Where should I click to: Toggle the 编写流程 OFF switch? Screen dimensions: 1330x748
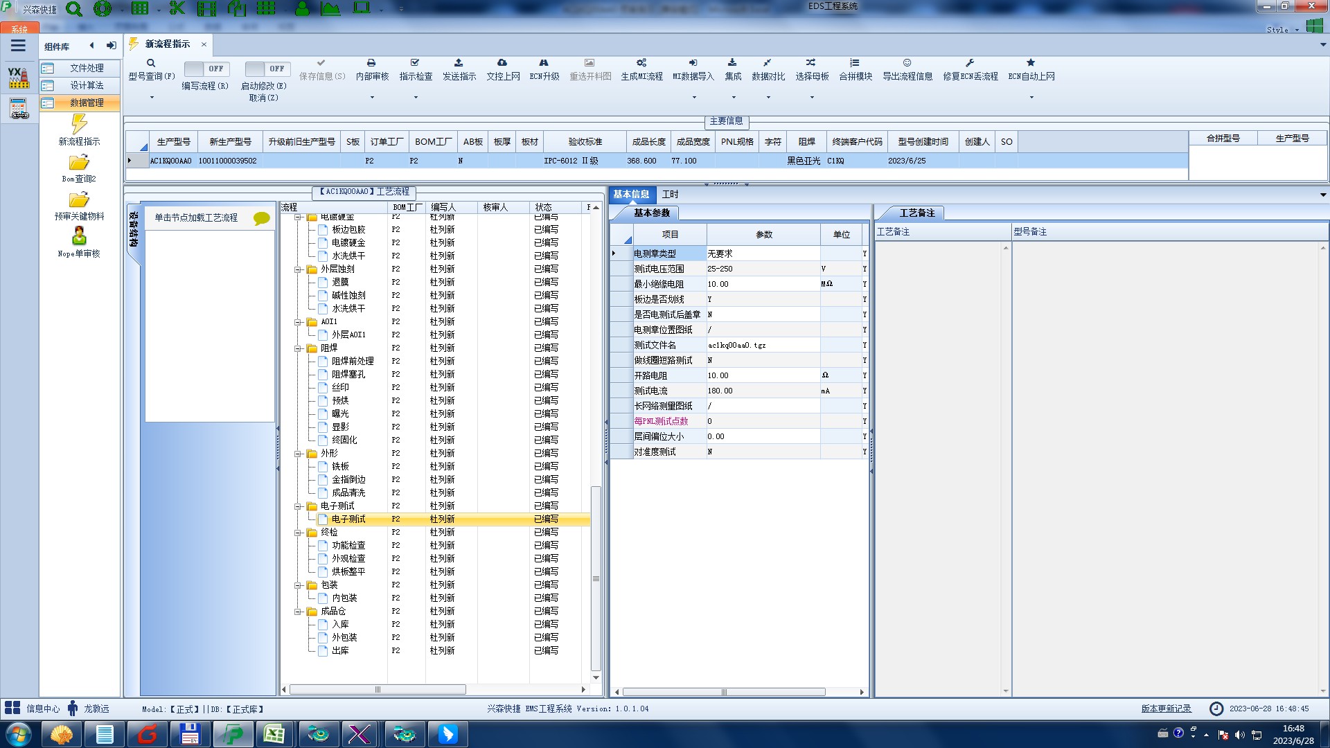click(206, 69)
